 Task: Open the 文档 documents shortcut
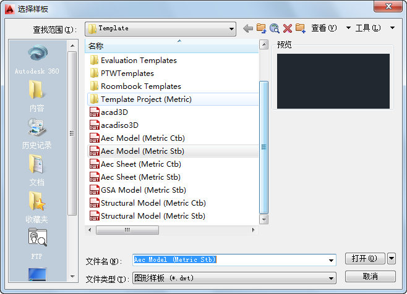36,170
